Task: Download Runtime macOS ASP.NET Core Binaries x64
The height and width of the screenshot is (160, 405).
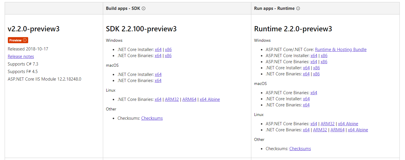Action: (314, 93)
